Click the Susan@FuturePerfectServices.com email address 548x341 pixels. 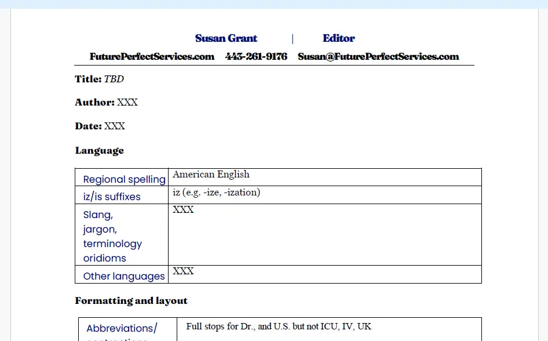(378, 57)
